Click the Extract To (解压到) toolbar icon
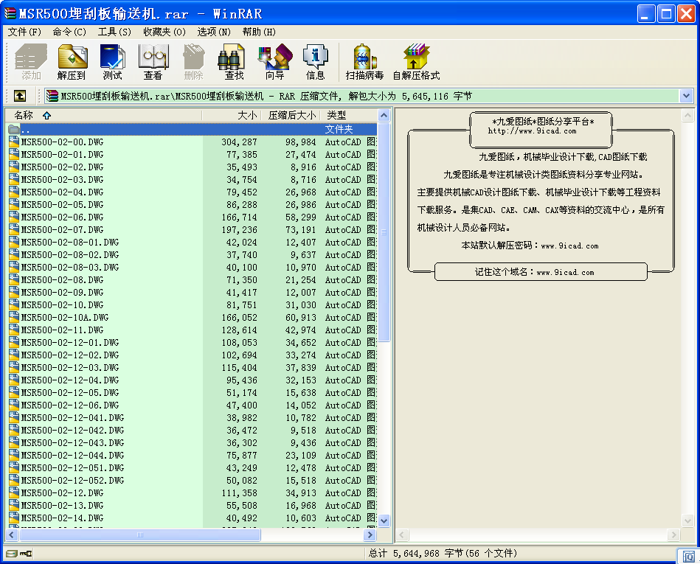This screenshot has height=564, width=700. pyautogui.click(x=72, y=62)
